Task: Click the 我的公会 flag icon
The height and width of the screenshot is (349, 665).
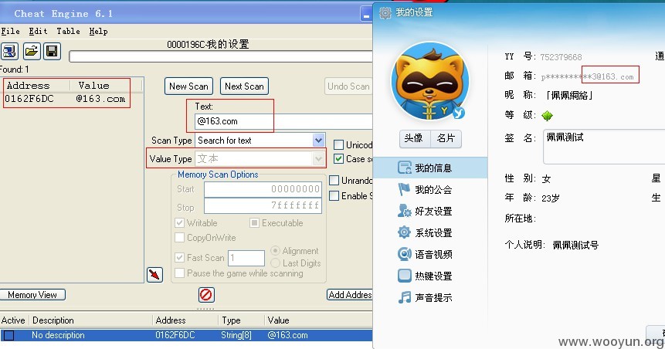Action: (404, 189)
